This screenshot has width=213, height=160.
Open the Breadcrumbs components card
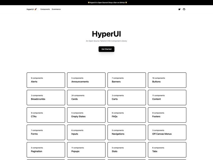click(46, 97)
